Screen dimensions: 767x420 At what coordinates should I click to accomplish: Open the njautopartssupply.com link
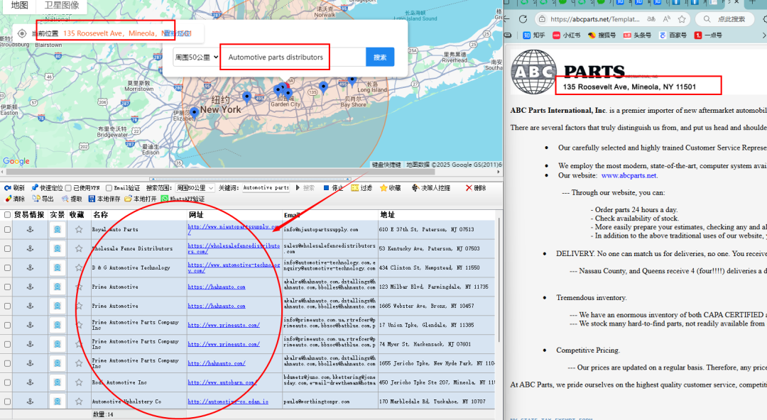coord(235,229)
